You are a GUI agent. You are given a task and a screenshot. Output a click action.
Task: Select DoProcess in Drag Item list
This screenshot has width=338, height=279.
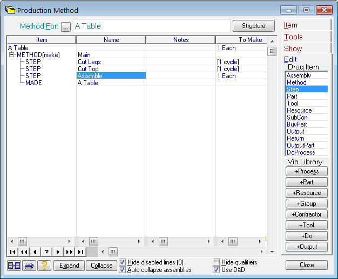point(307,152)
